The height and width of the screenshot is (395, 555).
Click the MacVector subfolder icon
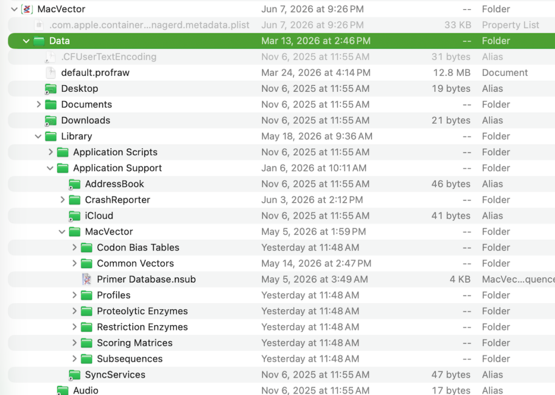(75, 232)
